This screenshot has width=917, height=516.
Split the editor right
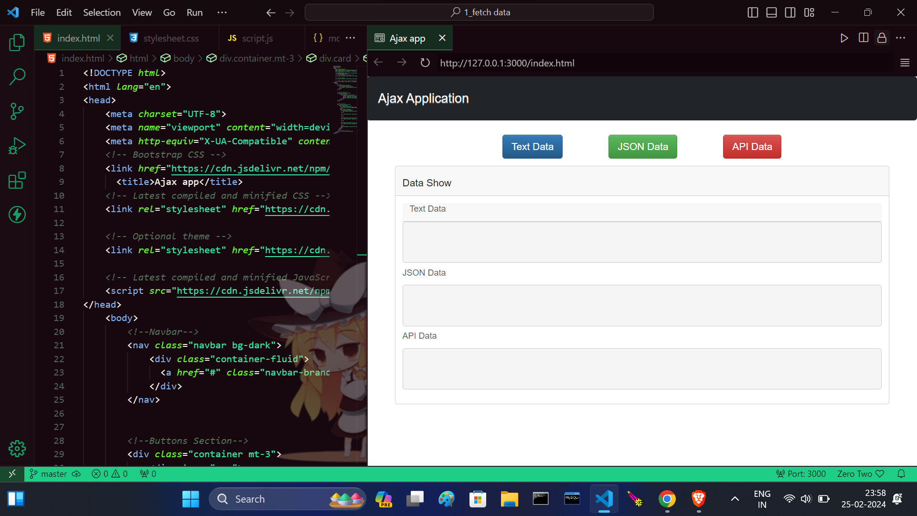tap(863, 38)
